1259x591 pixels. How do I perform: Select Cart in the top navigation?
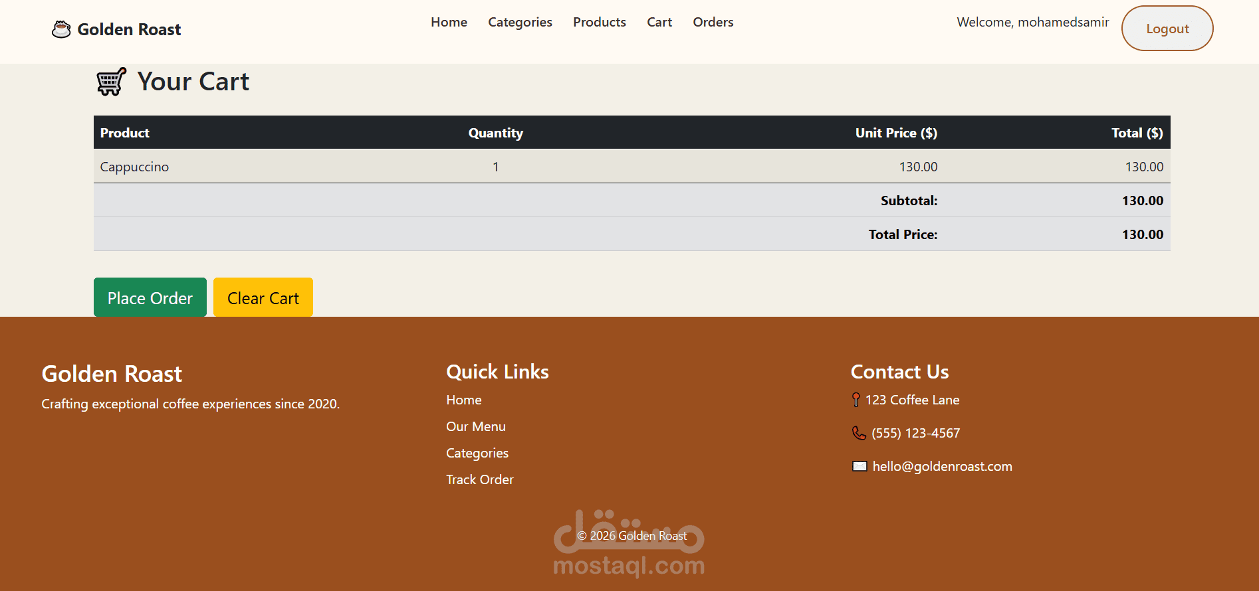coord(659,22)
